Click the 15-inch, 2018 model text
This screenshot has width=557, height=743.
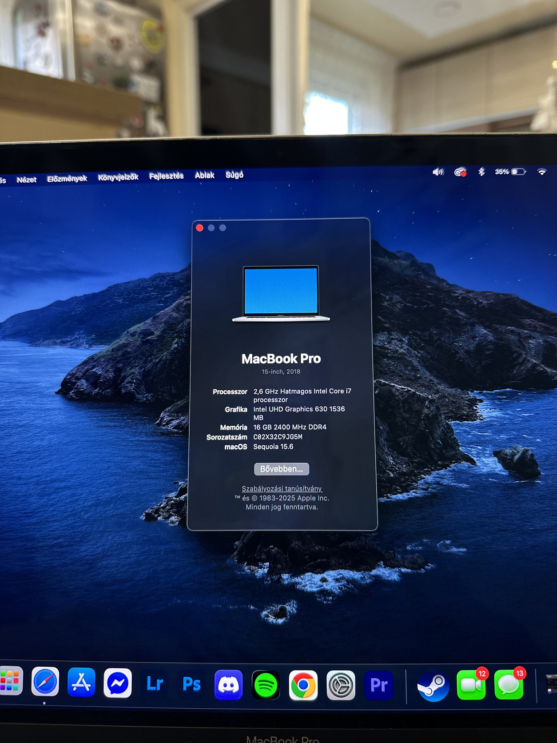point(281,372)
